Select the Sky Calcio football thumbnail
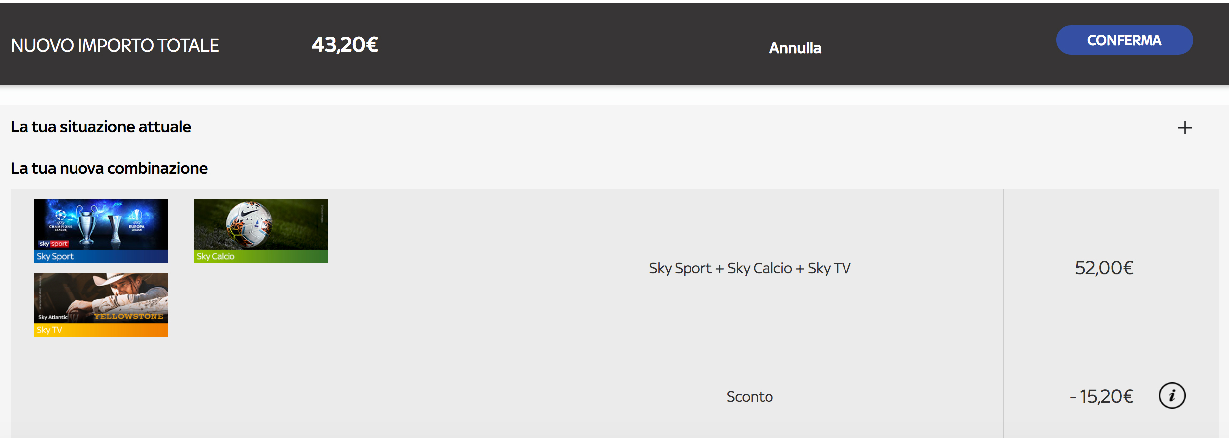The width and height of the screenshot is (1229, 438). click(x=261, y=223)
